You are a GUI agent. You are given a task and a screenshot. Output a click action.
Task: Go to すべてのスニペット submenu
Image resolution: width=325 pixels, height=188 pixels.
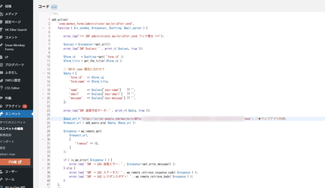coord(13,122)
